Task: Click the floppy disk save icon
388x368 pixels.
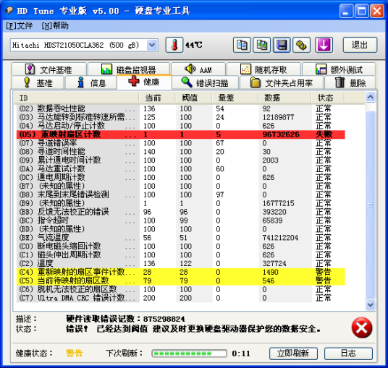Action: (x=282, y=45)
